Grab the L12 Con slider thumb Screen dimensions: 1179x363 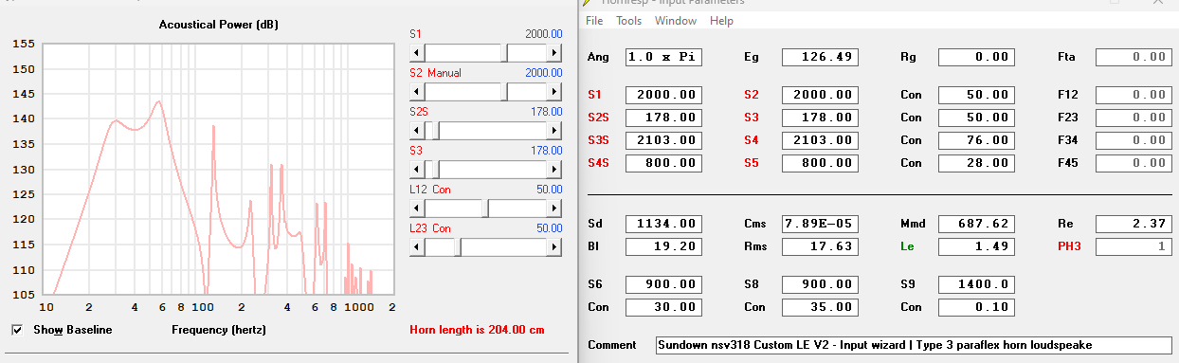point(484,209)
